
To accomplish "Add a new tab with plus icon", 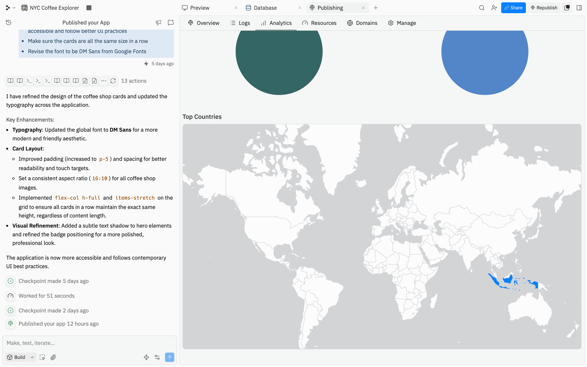I will pyautogui.click(x=376, y=8).
